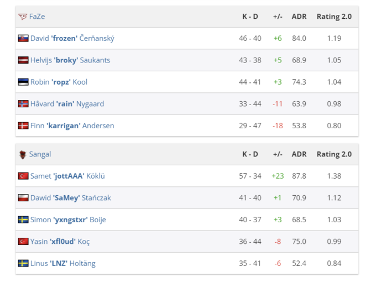Open the FaZe team name link
The width and height of the screenshot is (376, 282).
[37, 17]
